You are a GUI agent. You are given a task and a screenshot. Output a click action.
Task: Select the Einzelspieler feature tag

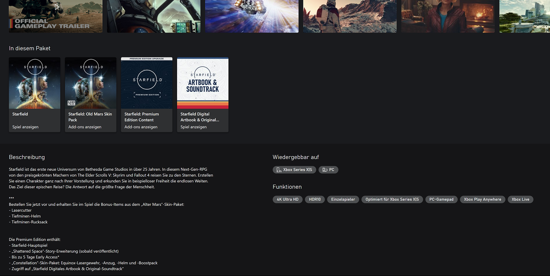343,200
